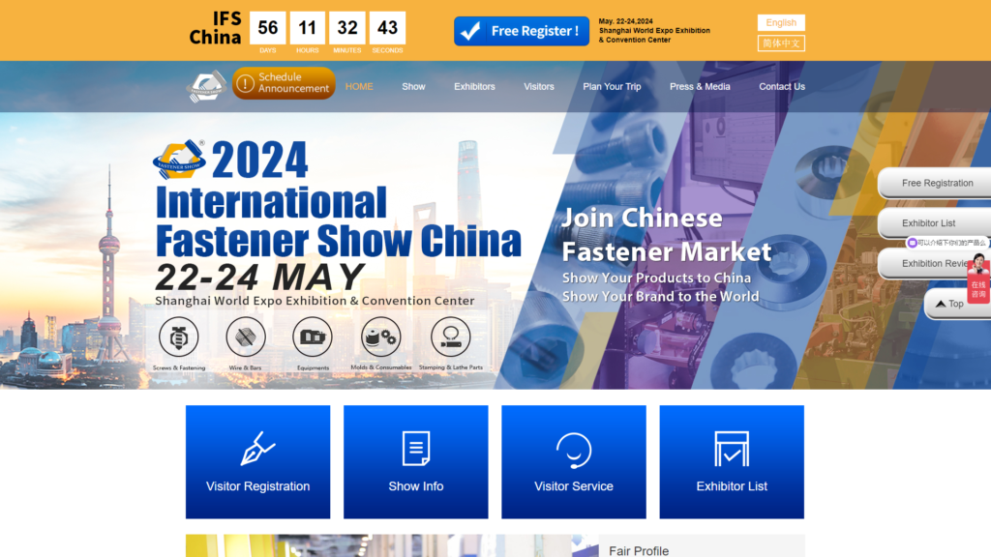Viewport: 991px width, 557px height.
Task: Click the fair photo thumbnail beside Fair Profile
Action: [392, 545]
